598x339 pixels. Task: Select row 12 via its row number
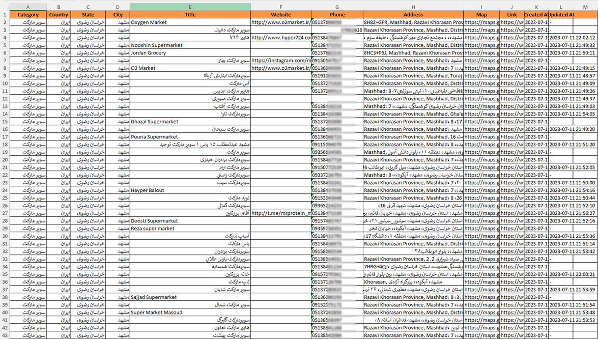click(x=5, y=98)
